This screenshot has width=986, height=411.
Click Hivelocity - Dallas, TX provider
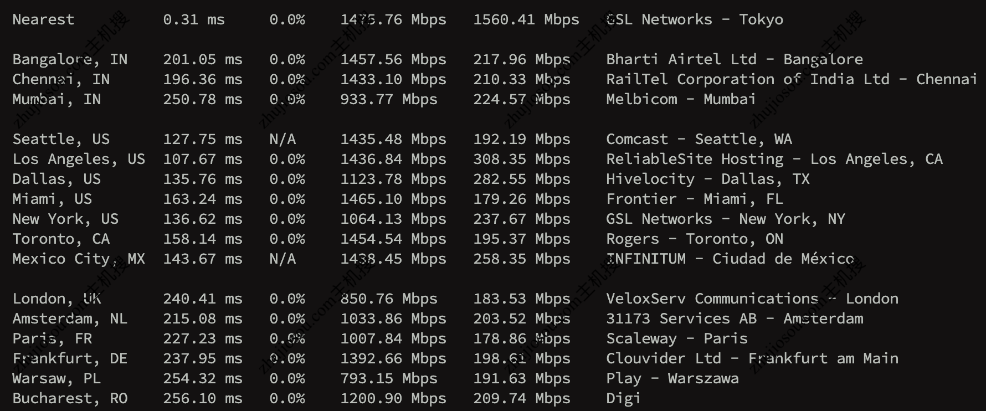click(x=707, y=179)
